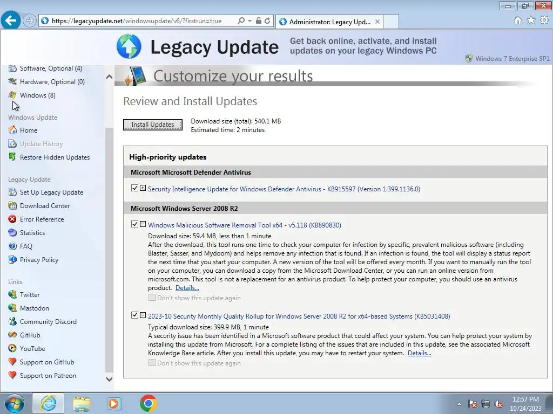This screenshot has height=414, width=553.
Task: Open the browser Tools gear icon
Action: [544, 20]
